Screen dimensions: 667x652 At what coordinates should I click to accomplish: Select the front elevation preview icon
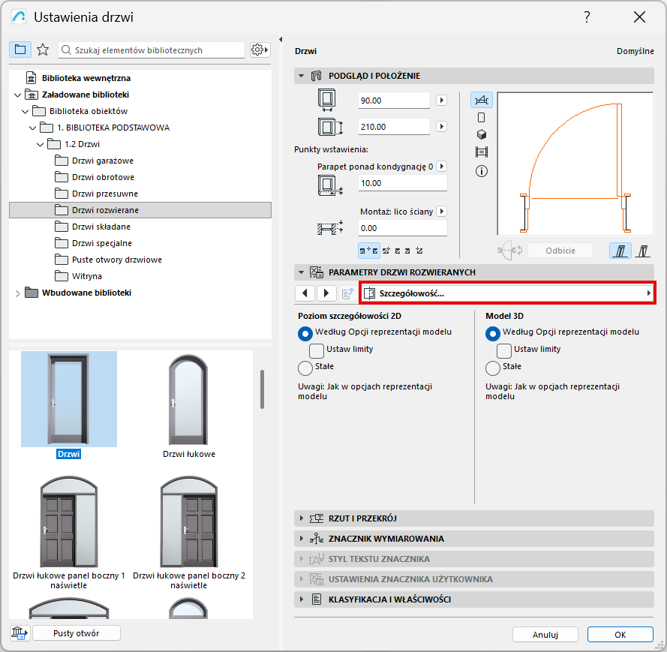(481, 117)
